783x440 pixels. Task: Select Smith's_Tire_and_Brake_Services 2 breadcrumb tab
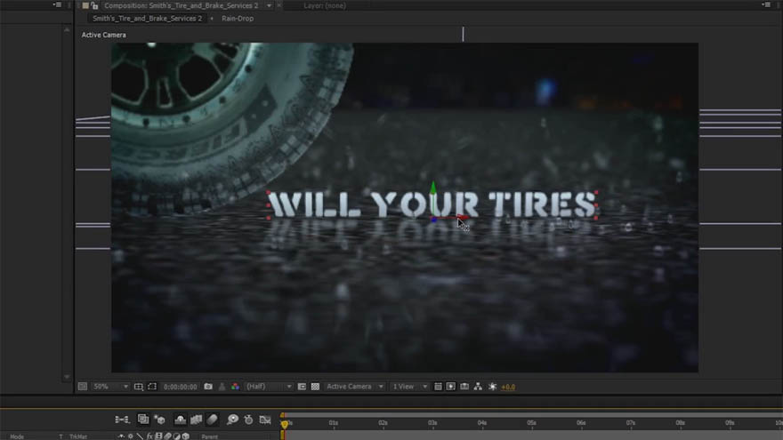coord(148,19)
